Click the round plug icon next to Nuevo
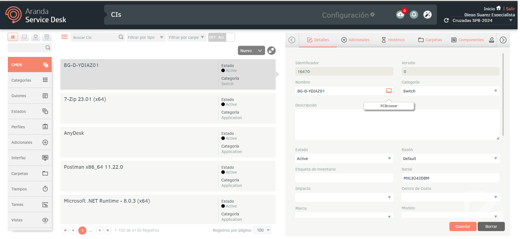520x239 pixels. 271,51
